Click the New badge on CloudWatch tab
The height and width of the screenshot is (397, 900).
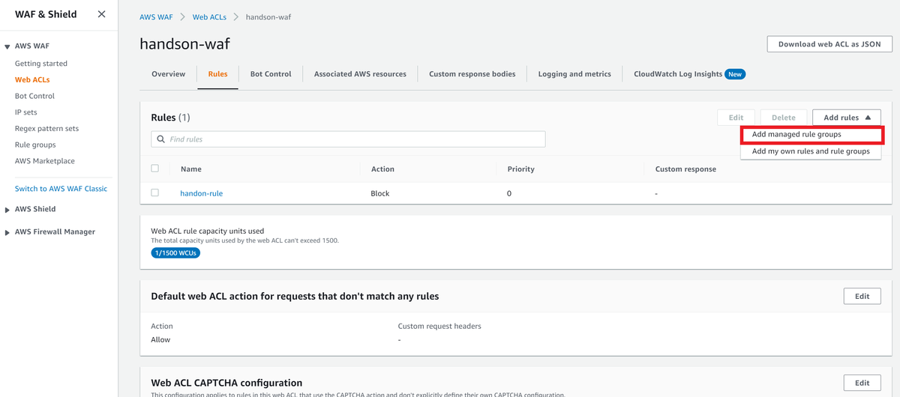735,74
